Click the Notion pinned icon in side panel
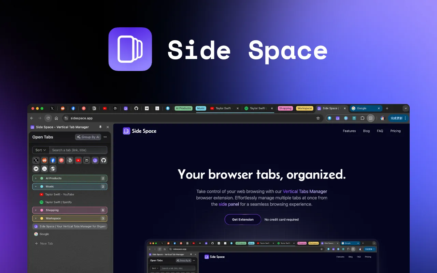Image resolution: width=437 pixels, height=273 pixels. tap(70, 160)
